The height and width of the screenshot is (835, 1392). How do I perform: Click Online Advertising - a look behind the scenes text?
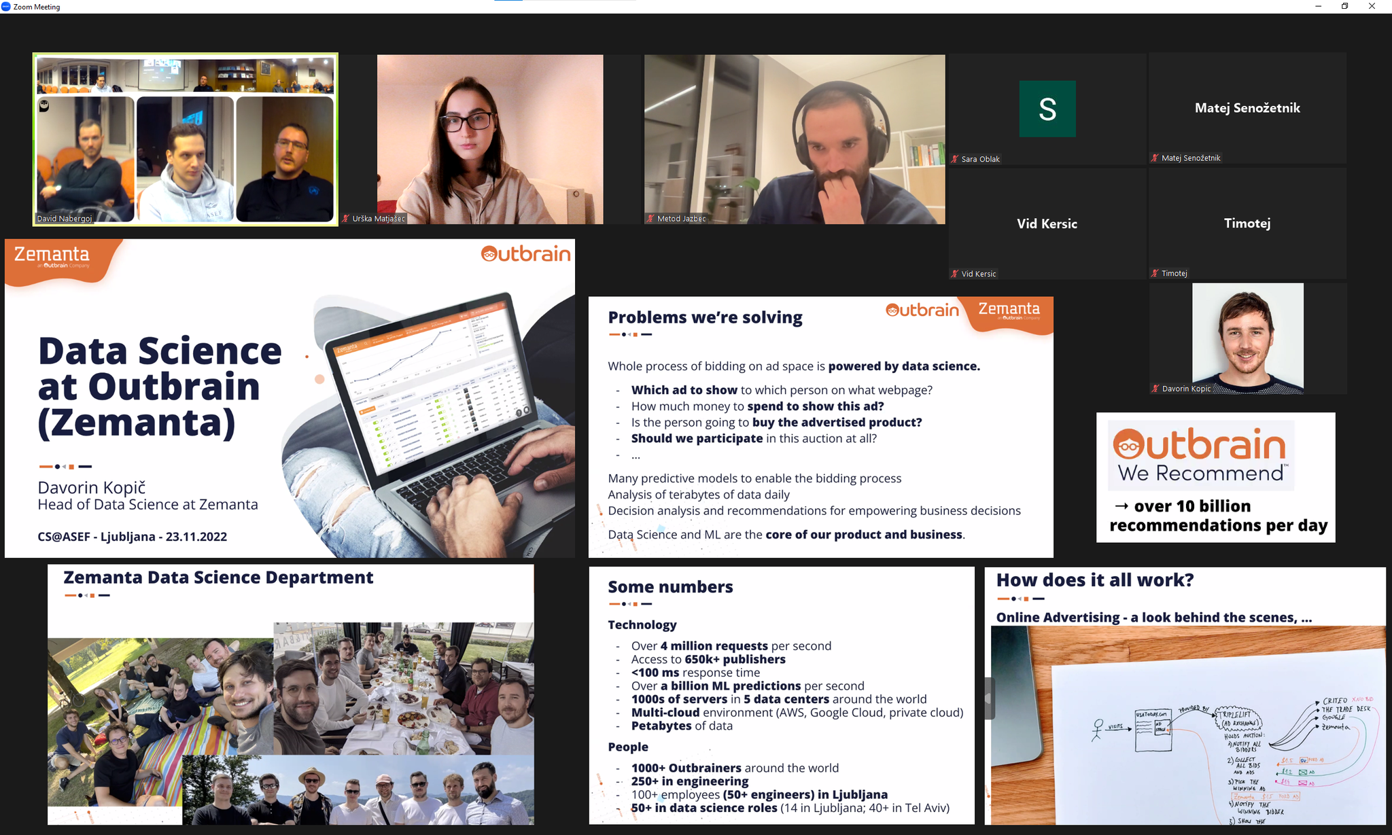click(1153, 618)
